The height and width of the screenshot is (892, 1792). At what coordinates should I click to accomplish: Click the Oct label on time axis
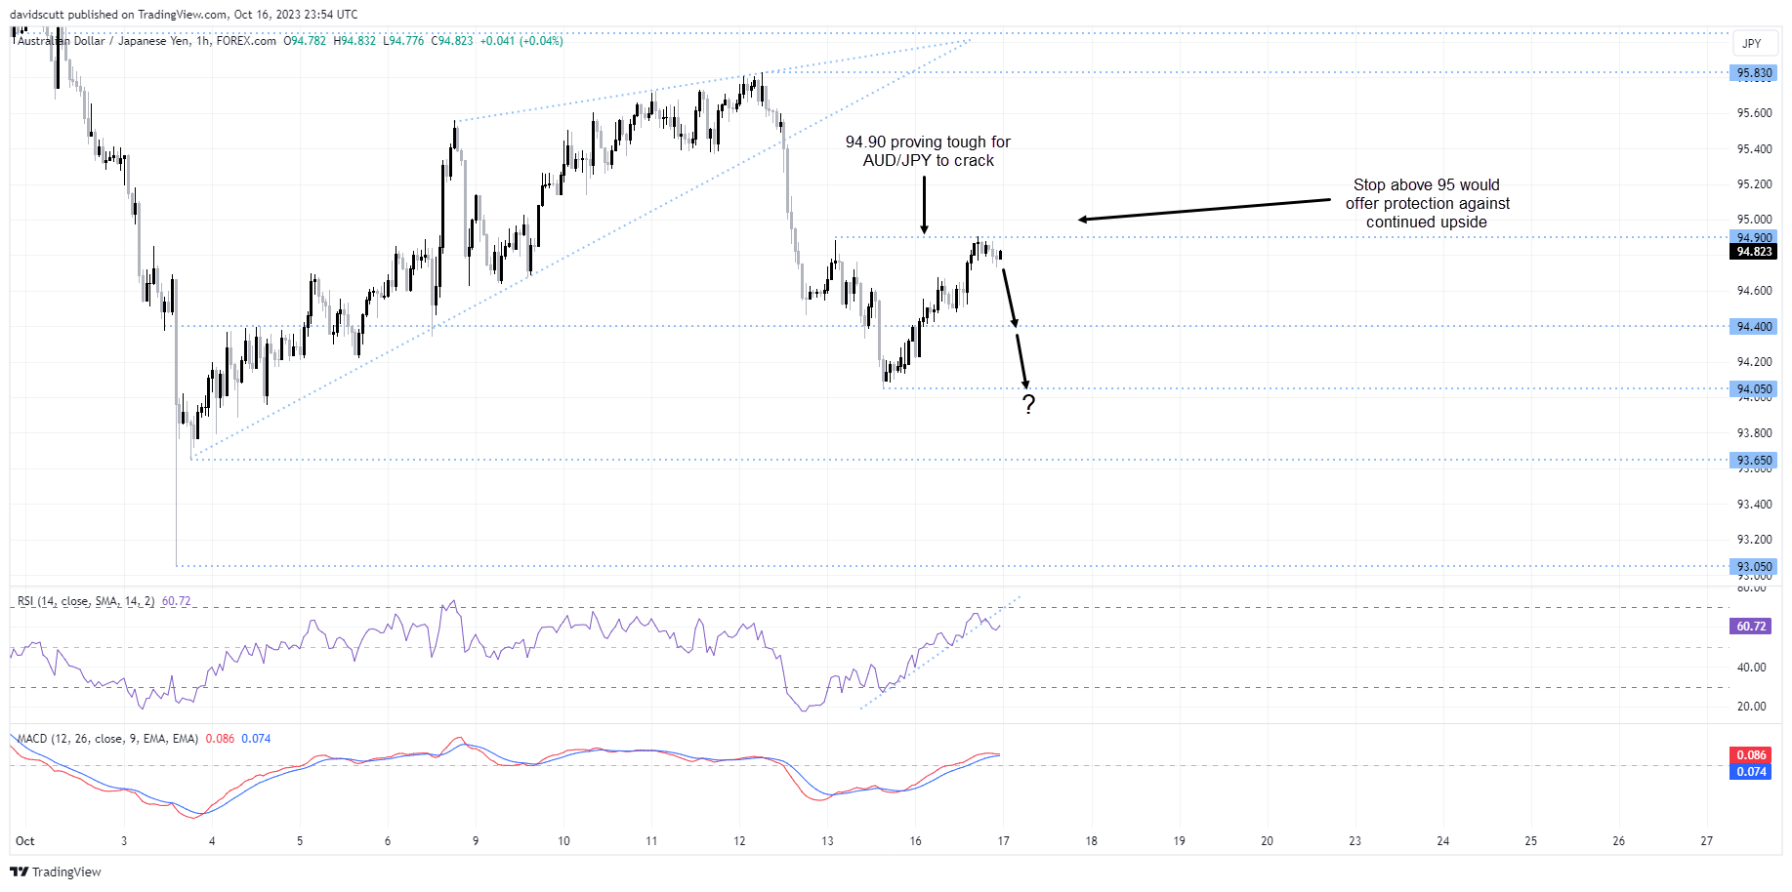click(x=25, y=841)
